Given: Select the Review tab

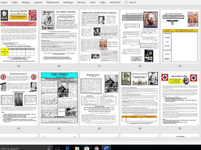Looking at the screenshot, I should (81, 2).
